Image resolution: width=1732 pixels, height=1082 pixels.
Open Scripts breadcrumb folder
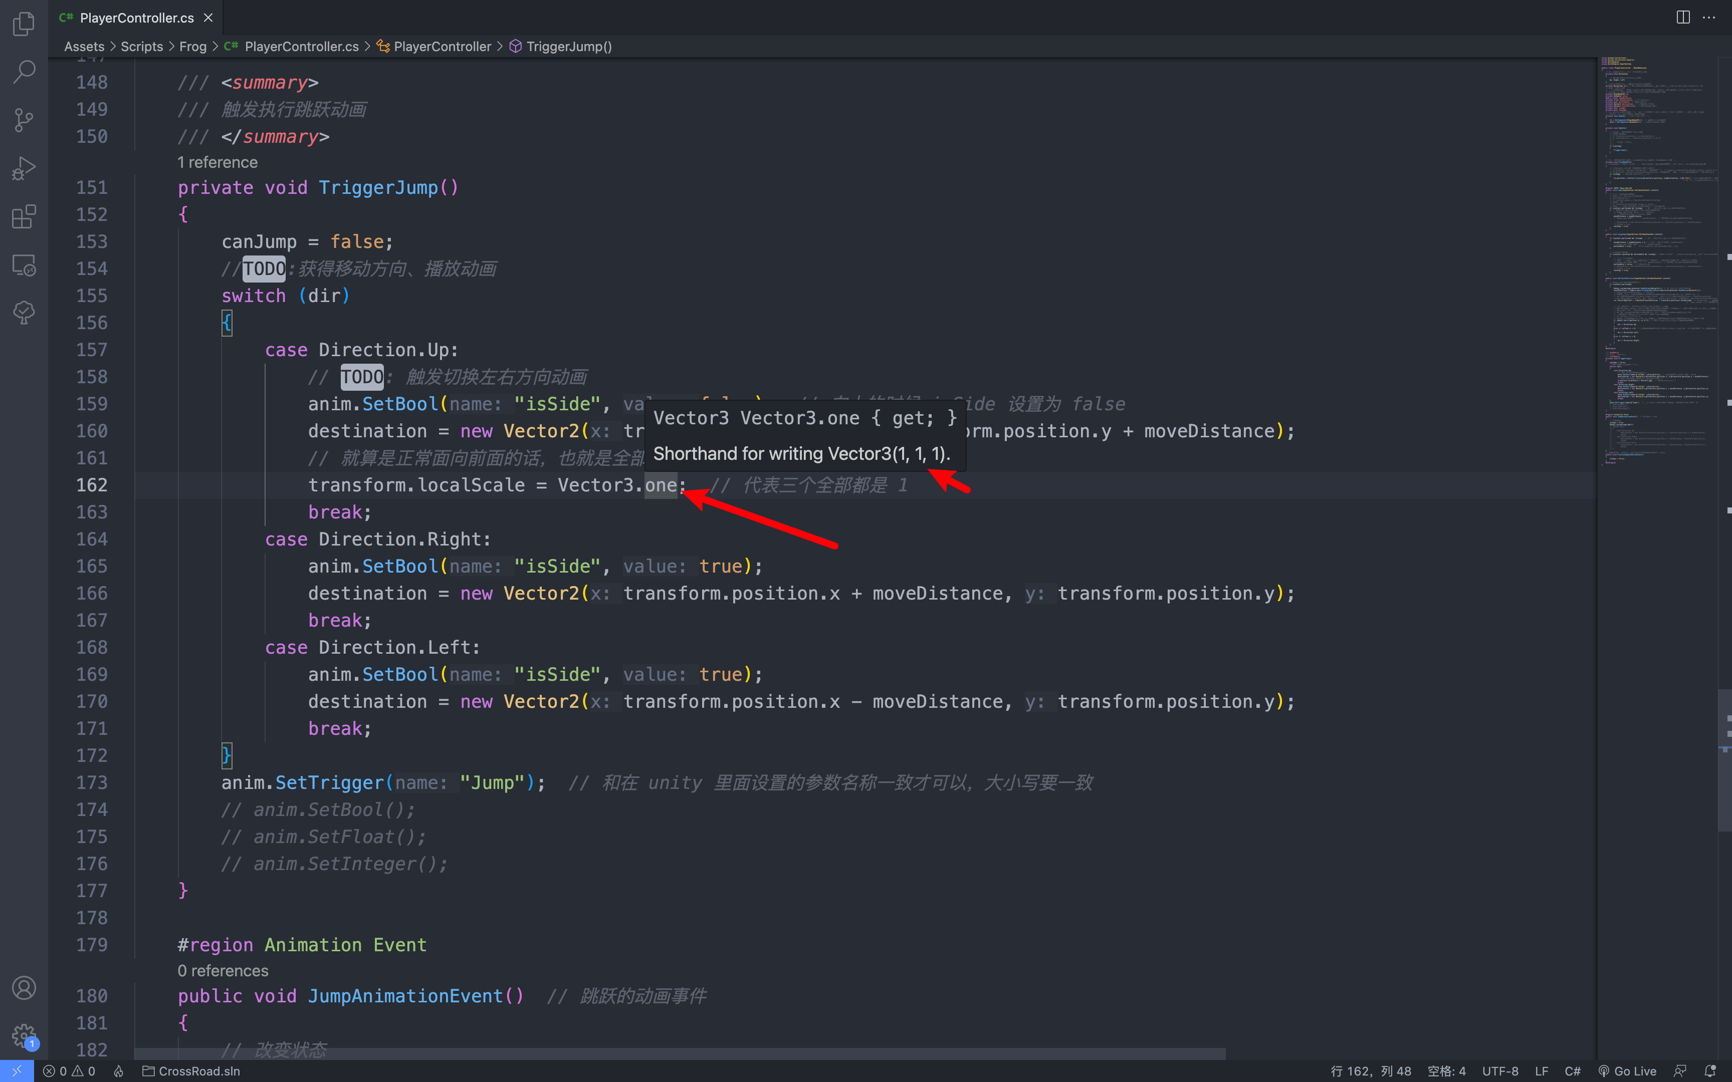(142, 47)
